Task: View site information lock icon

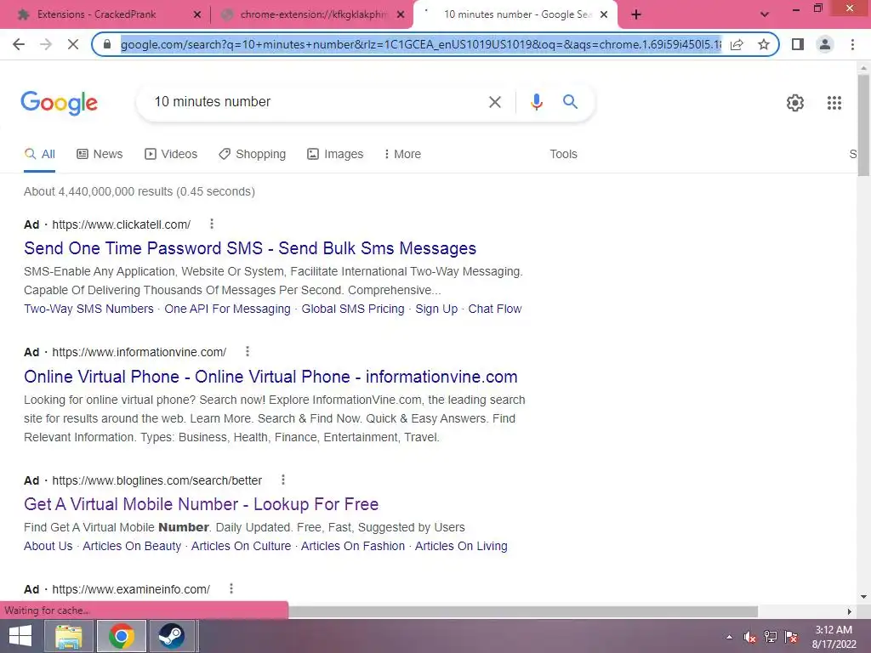Action: [x=108, y=44]
